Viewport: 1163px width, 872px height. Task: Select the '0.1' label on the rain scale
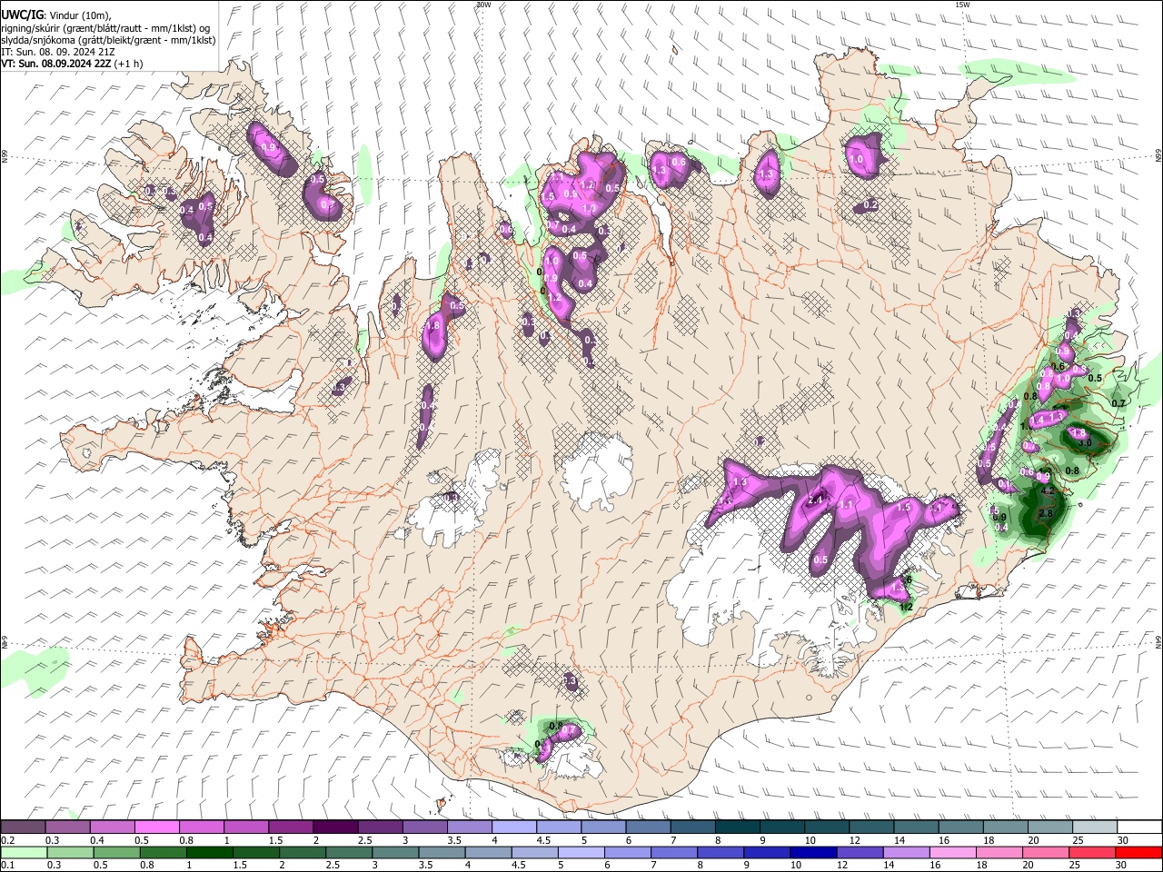pyautogui.click(x=7, y=866)
